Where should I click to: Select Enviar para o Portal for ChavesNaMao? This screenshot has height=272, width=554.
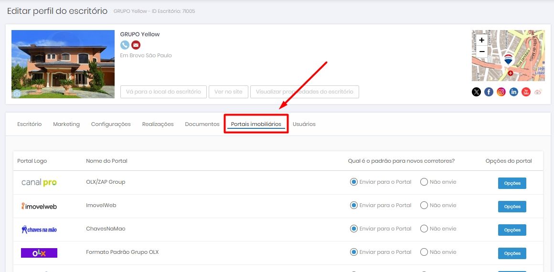tap(353, 229)
